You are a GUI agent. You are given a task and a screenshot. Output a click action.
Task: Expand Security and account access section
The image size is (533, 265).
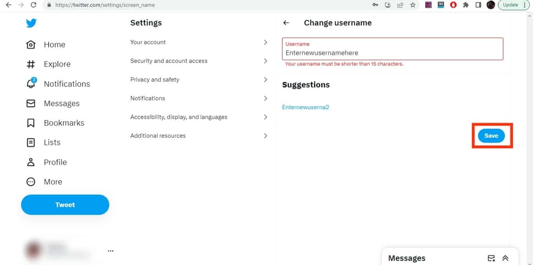[199, 61]
